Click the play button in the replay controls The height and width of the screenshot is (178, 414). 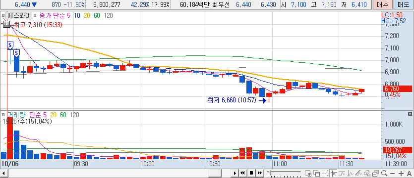pos(235,173)
